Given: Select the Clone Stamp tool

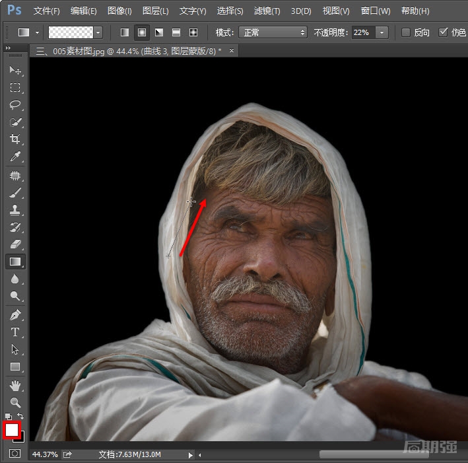Looking at the screenshot, I should tap(15, 210).
